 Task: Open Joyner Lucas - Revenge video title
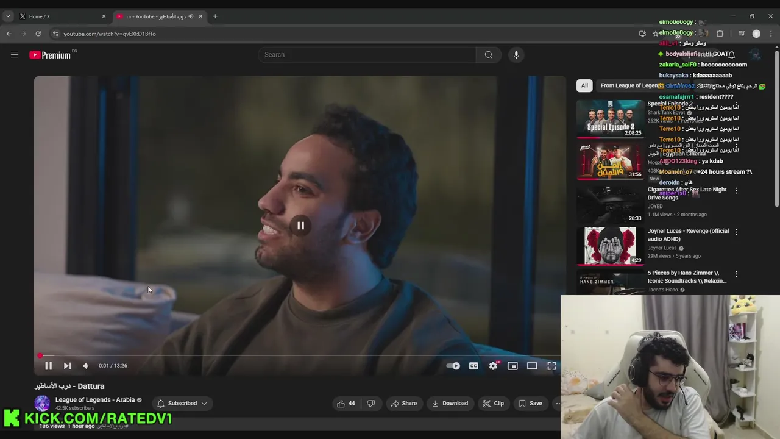(x=688, y=235)
